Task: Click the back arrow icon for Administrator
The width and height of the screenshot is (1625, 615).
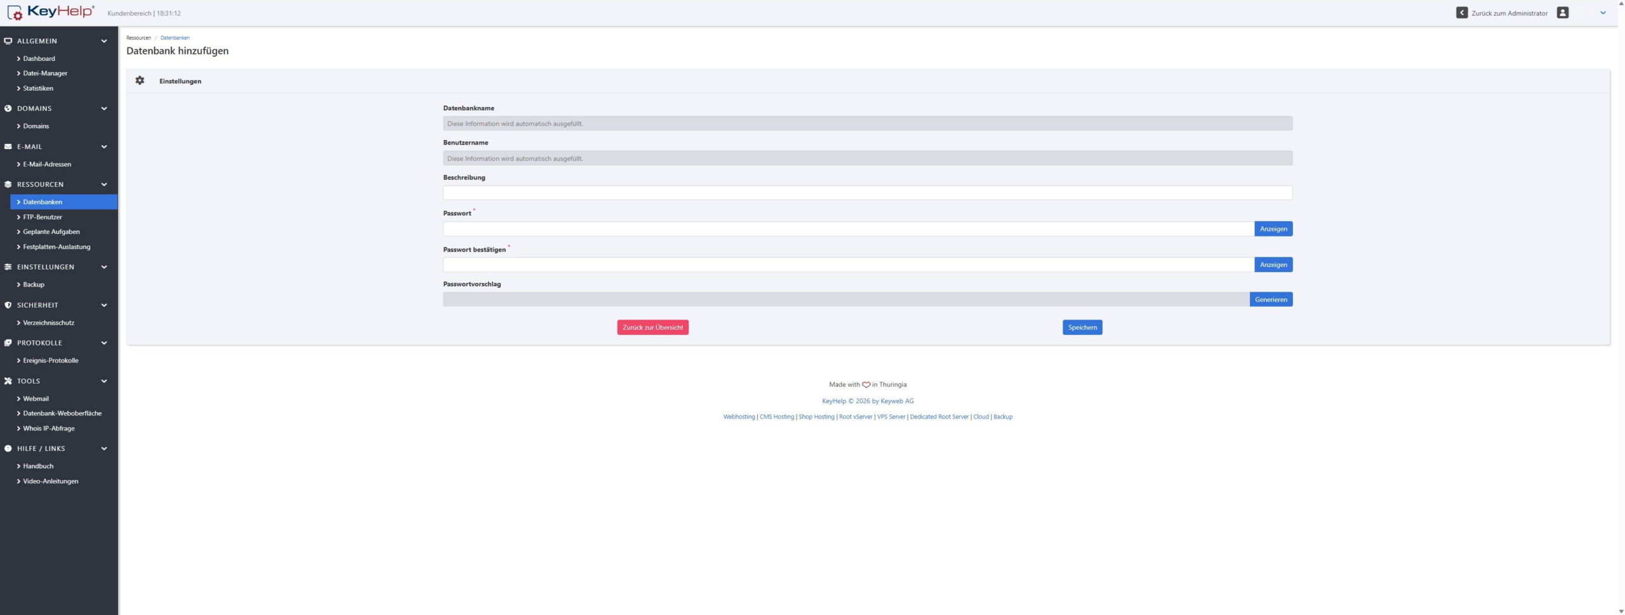Action: coord(1462,13)
